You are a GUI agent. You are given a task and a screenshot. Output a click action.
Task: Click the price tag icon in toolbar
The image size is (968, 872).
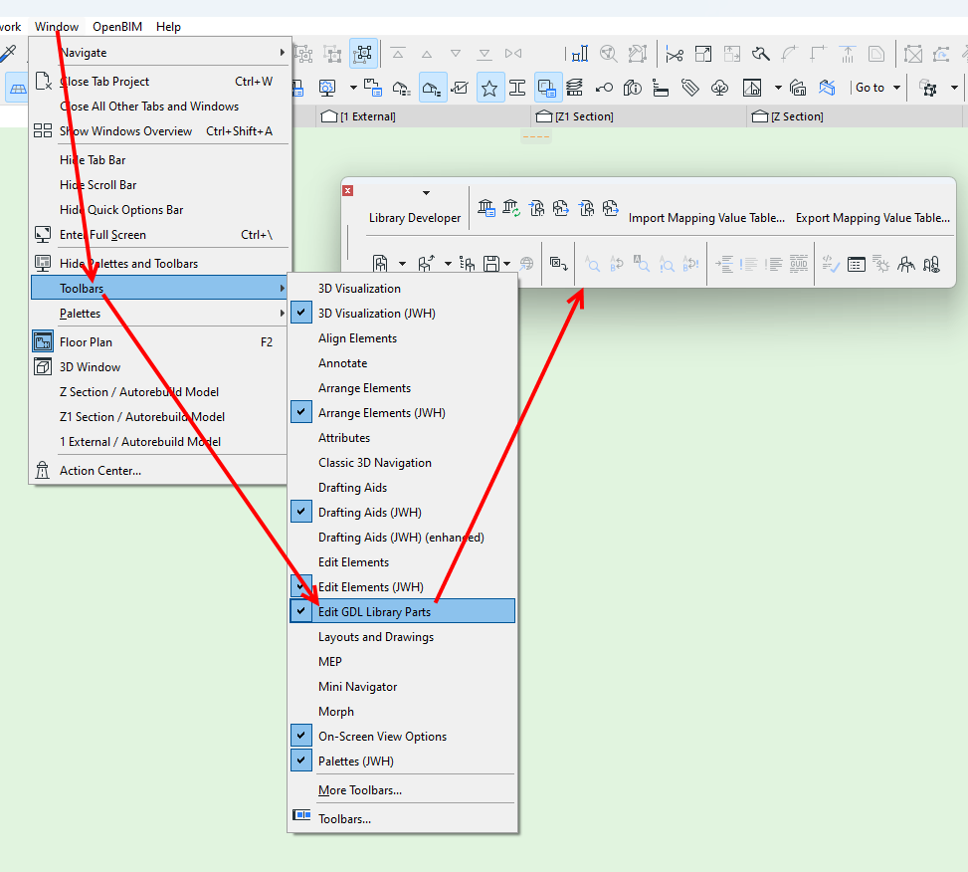(690, 88)
